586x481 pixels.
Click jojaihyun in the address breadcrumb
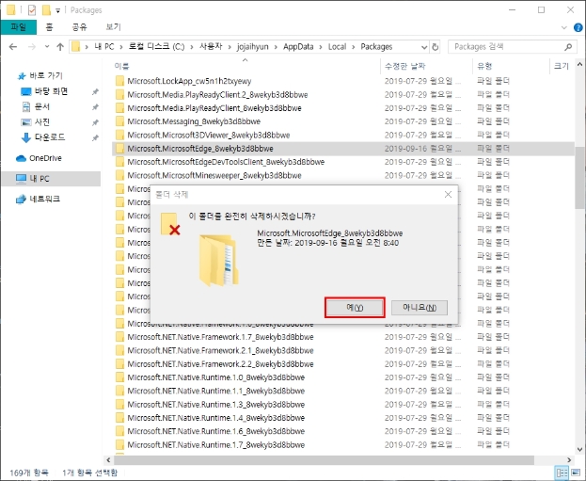click(253, 47)
